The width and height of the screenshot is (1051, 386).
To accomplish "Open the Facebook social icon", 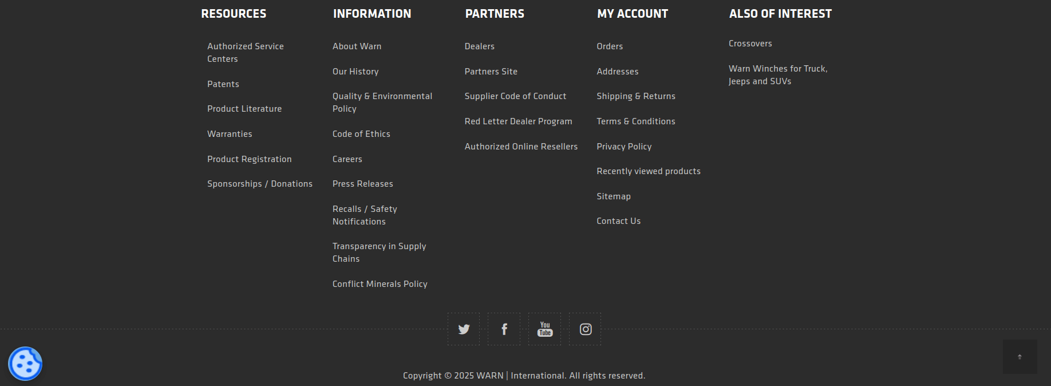I will [x=504, y=329].
